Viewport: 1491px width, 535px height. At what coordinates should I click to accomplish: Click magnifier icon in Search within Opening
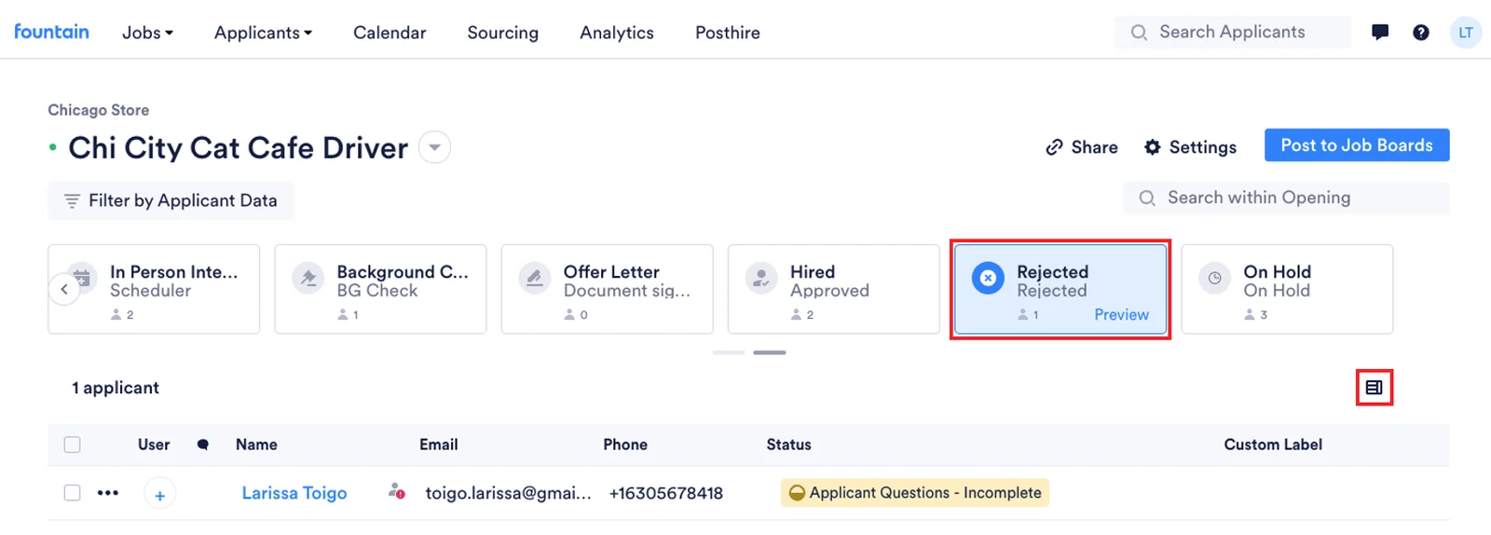point(1147,198)
